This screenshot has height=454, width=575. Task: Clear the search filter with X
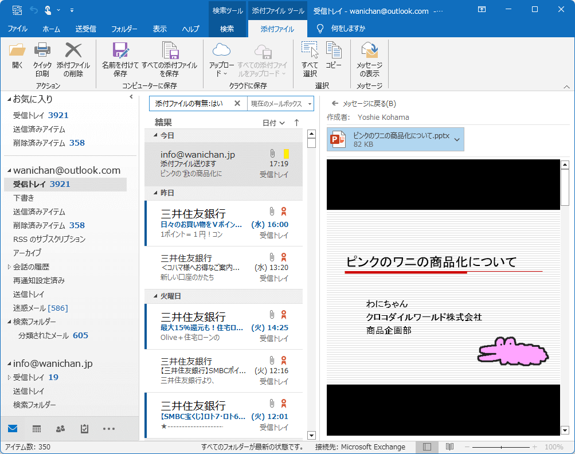[237, 103]
